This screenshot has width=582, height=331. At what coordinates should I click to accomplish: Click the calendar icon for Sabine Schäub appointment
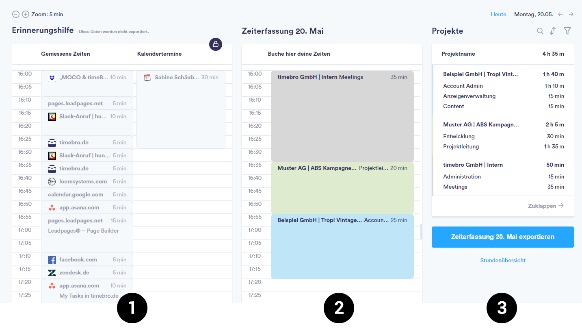(147, 77)
